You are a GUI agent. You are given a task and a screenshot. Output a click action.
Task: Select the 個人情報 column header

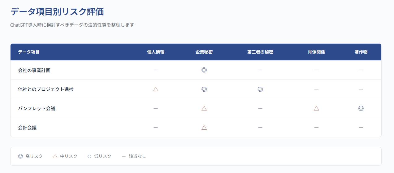coord(156,52)
